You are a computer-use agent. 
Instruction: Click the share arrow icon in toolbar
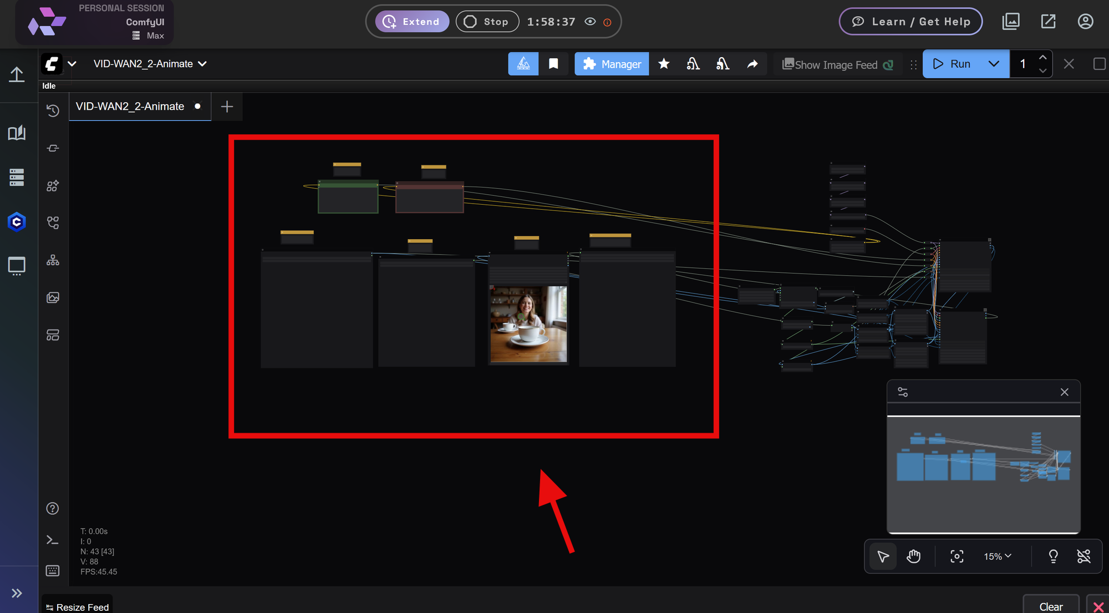pos(752,64)
